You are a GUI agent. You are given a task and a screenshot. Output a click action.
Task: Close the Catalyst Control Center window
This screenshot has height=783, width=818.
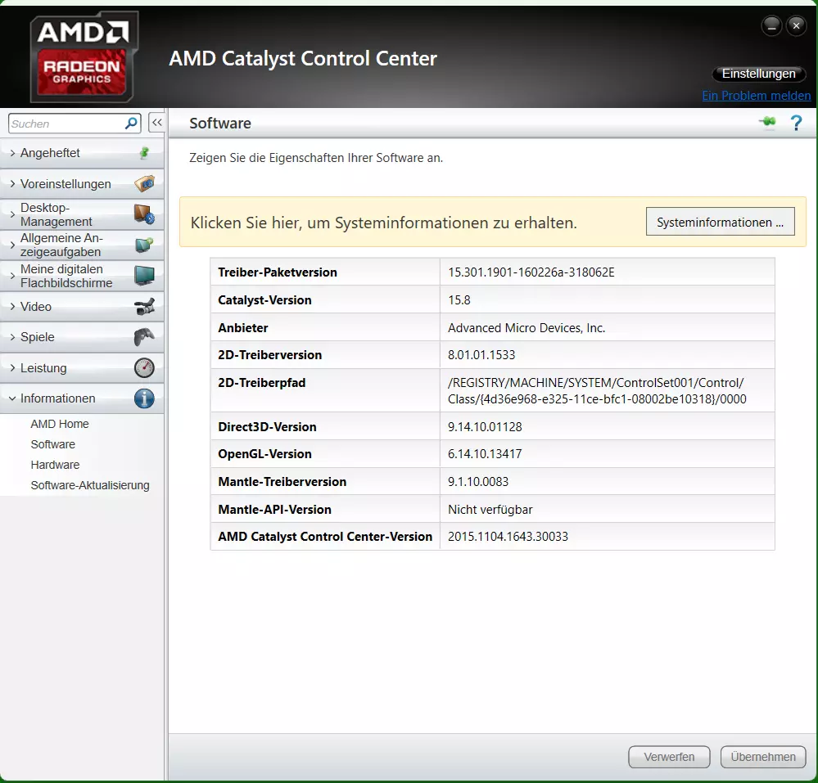(x=796, y=25)
